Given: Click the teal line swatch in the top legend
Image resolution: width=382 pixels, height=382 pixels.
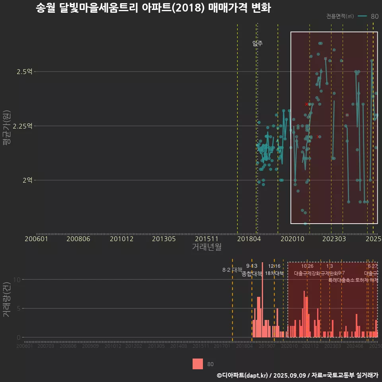Looking at the screenshot, I should [x=362, y=16].
